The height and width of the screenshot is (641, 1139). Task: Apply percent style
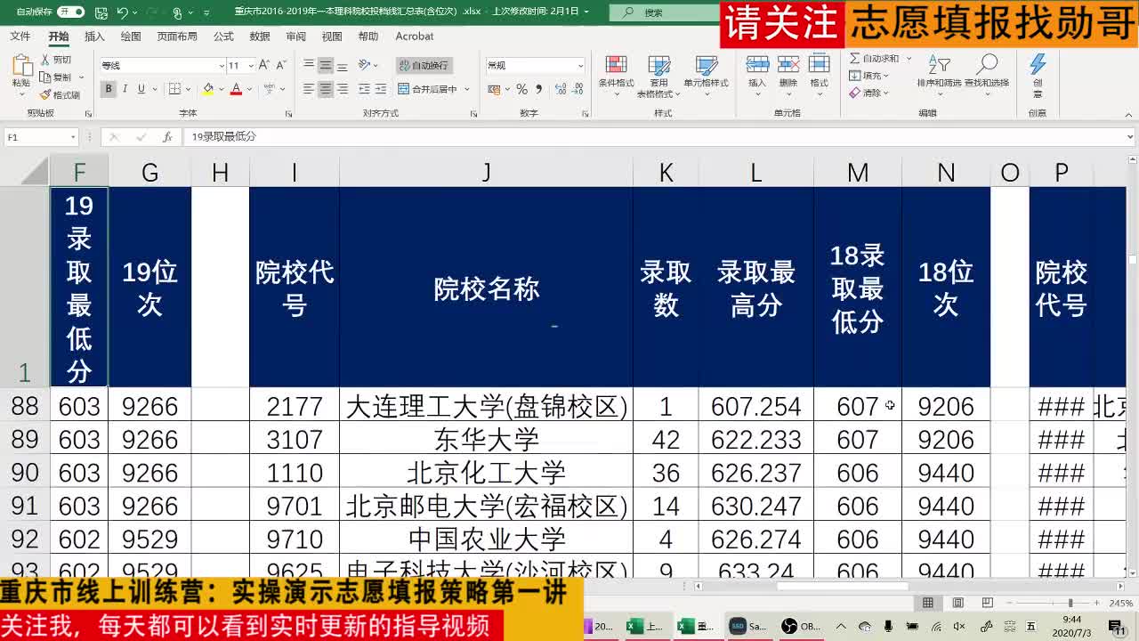pyautogui.click(x=522, y=89)
